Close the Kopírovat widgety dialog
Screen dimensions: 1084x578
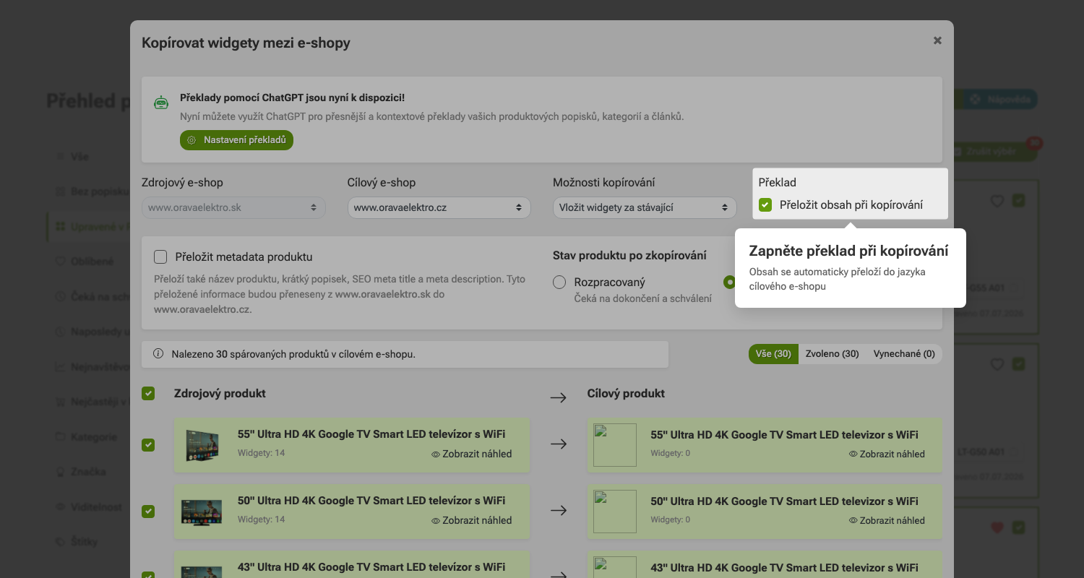click(937, 40)
